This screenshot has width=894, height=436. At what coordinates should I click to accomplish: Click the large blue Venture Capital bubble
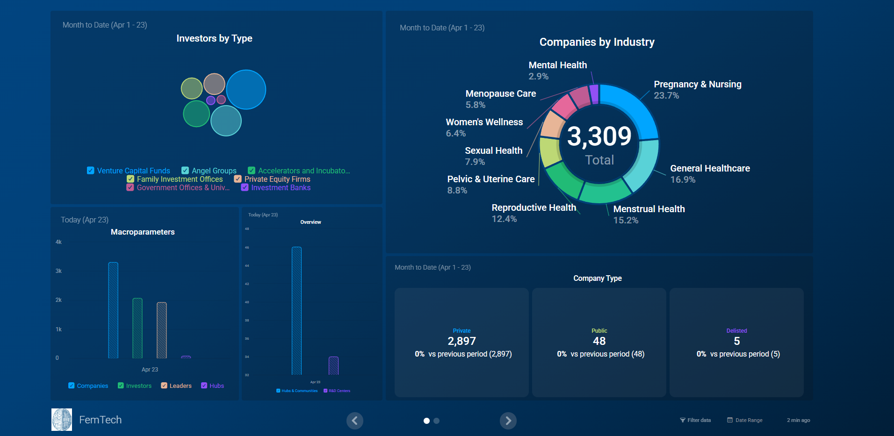(246, 90)
